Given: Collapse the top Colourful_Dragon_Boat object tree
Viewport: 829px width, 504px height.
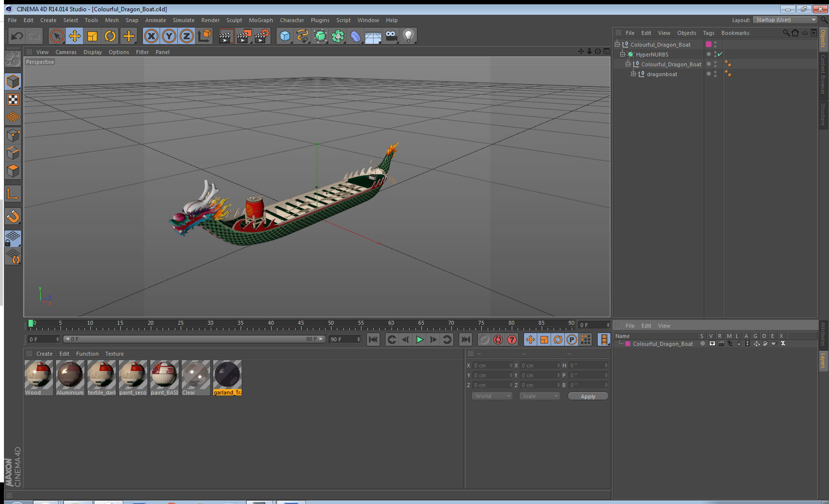Looking at the screenshot, I should [617, 44].
